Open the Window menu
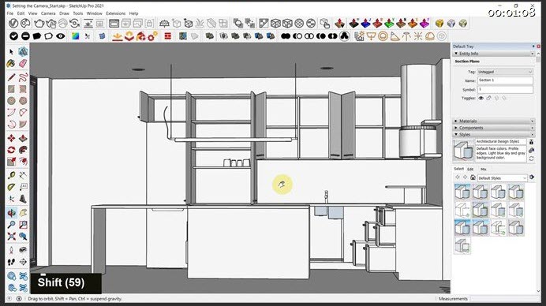The height and width of the screenshot is (306, 546). point(95,13)
